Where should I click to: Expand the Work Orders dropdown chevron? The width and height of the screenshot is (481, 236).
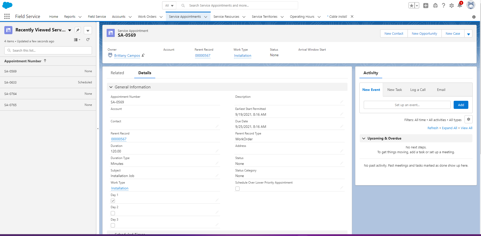coord(161,17)
